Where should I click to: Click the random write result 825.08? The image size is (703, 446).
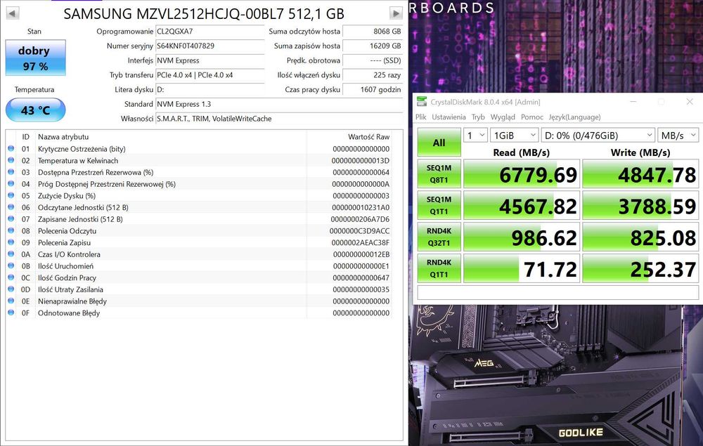[640, 237]
